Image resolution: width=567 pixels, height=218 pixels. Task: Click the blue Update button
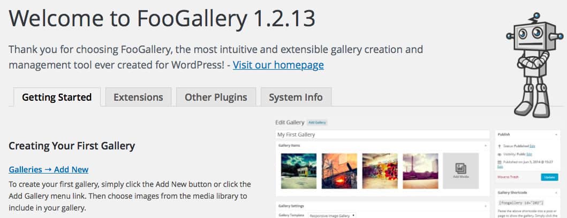tap(549, 177)
